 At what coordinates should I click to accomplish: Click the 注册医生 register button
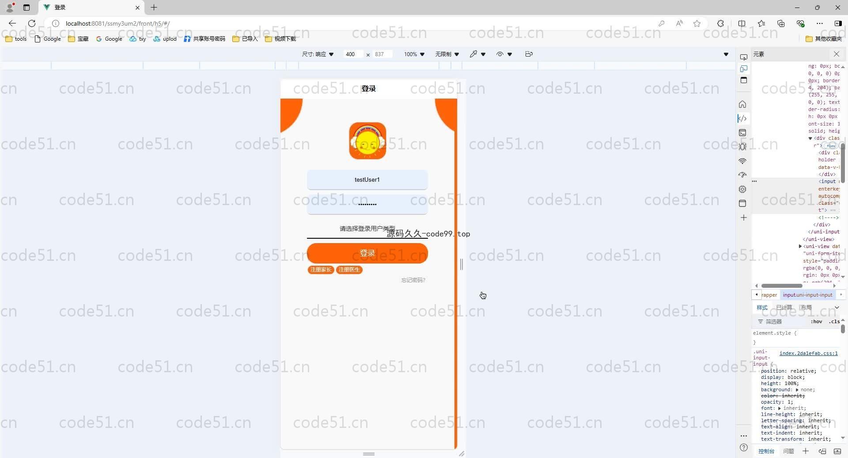pos(349,270)
